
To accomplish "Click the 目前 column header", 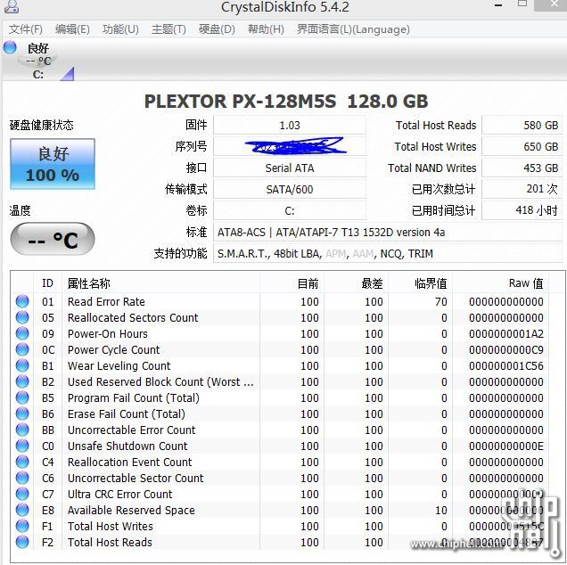I will click(292, 283).
